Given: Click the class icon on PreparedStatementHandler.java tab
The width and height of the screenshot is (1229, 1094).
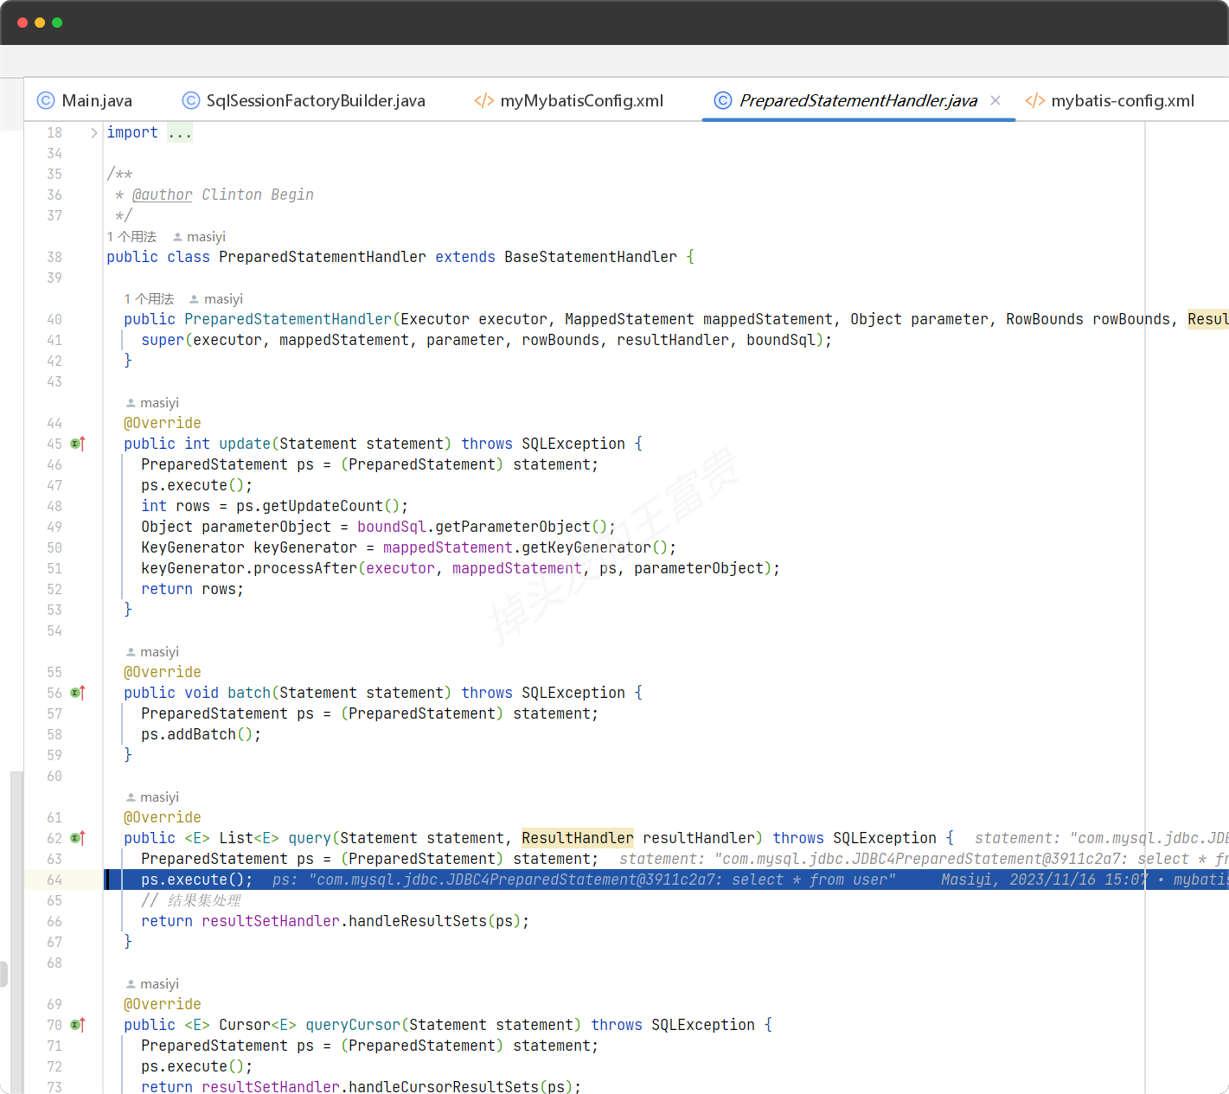Looking at the screenshot, I should click(723, 100).
